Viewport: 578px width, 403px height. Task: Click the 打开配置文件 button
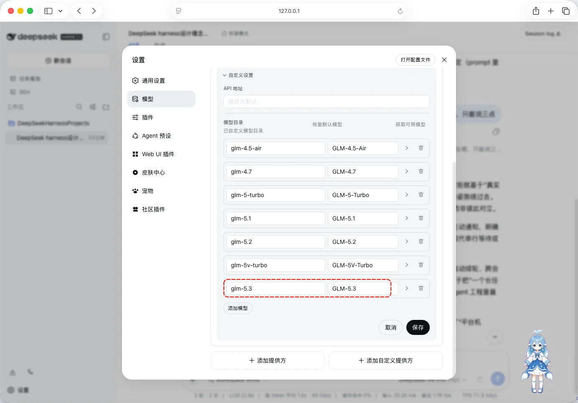(x=416, y=60)
